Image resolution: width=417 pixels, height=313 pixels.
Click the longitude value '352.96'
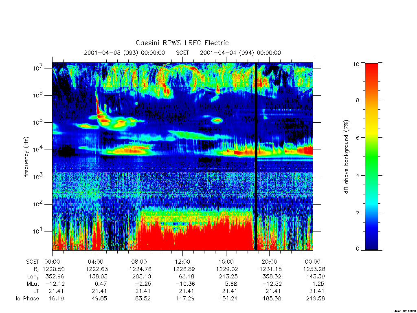pyautogui.click(x=55, y=277)
